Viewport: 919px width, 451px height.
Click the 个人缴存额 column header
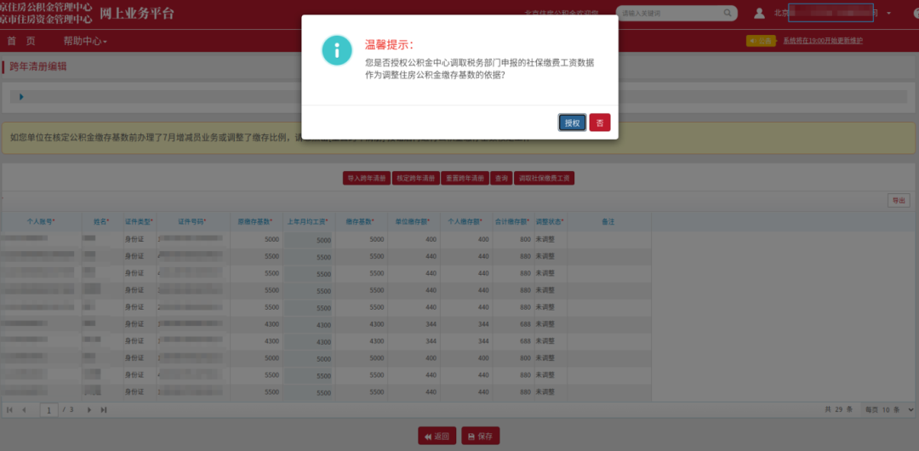pos(466,222)
